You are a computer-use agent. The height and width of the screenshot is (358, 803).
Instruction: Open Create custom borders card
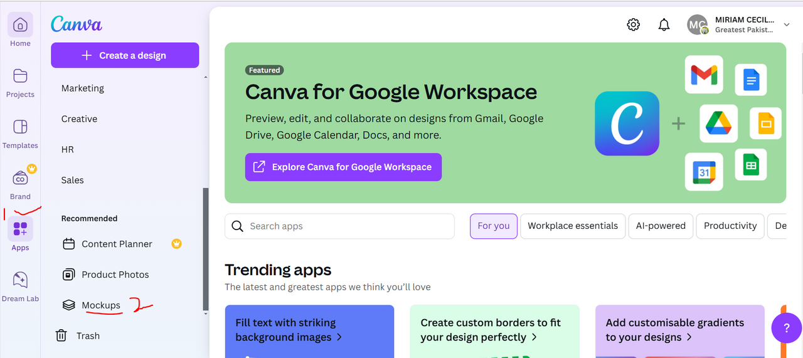pyautogui.click(x=494, y=332)
